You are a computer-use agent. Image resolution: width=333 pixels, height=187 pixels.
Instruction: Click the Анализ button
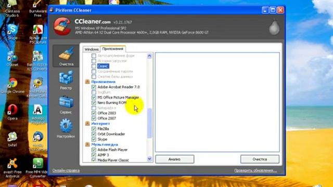click(x=175, y=159)
